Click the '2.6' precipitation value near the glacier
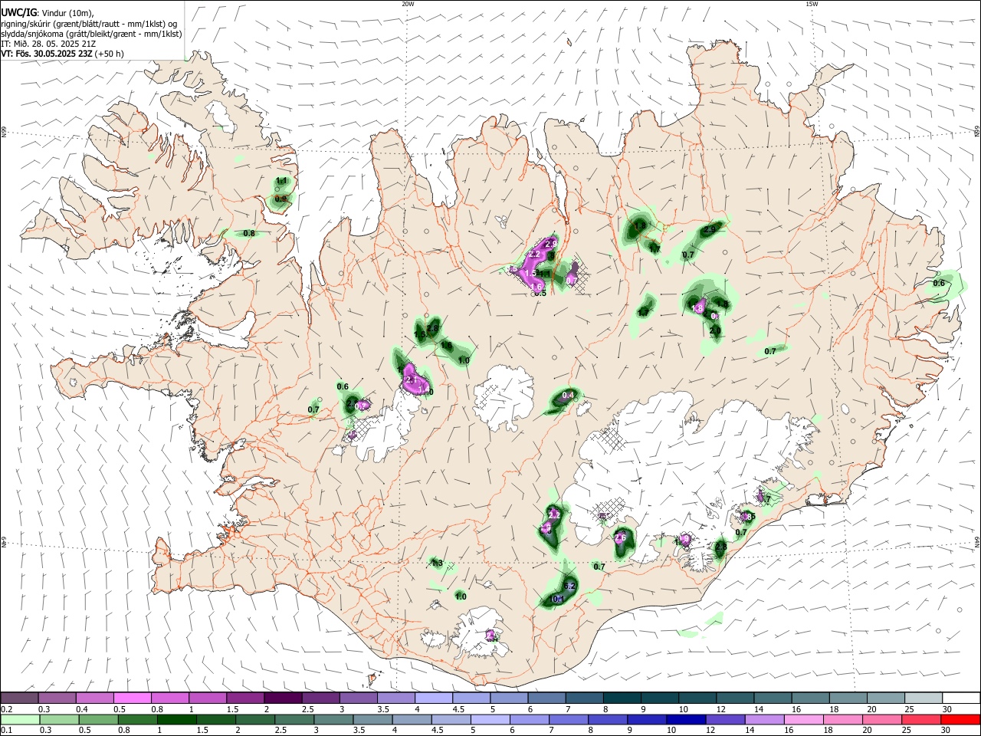The width and height of the screenshot is (981, 736). click(621, 538)
